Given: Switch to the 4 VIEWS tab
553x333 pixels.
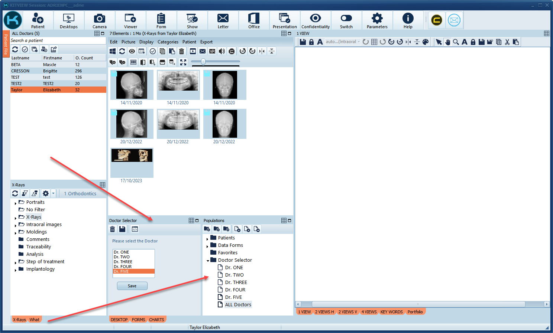Looking at the screenshot, I should pyautogui.click(x=369, y=312).
